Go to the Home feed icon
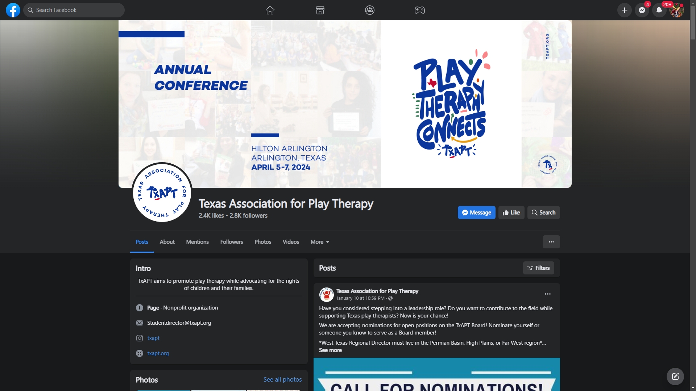 [270, 10]
